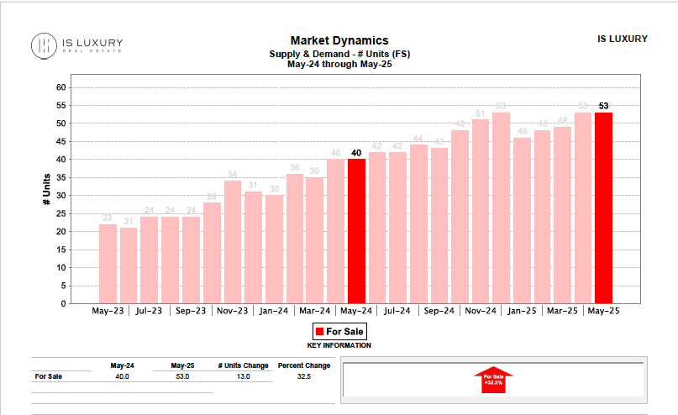Click the For Sale row label in table
This screenshot has height=415, width=678.
(49, 376)
